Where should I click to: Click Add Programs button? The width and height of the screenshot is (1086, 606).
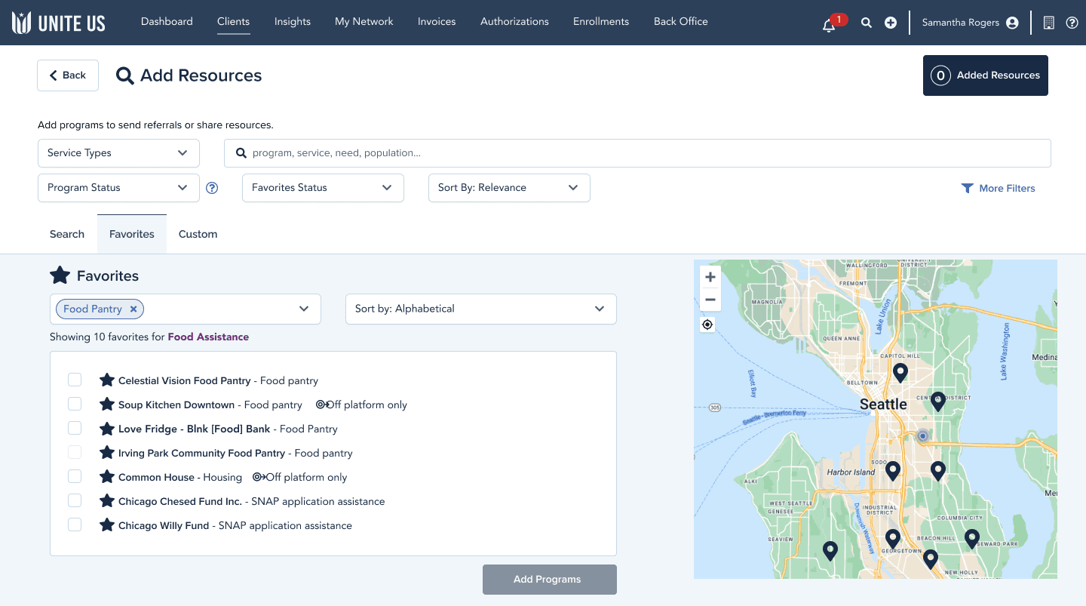(x=550, y=580)
